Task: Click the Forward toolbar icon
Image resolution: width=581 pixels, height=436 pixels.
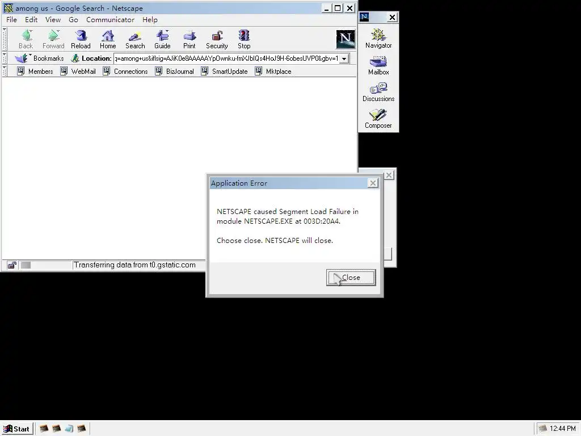Action: point(53,39)
